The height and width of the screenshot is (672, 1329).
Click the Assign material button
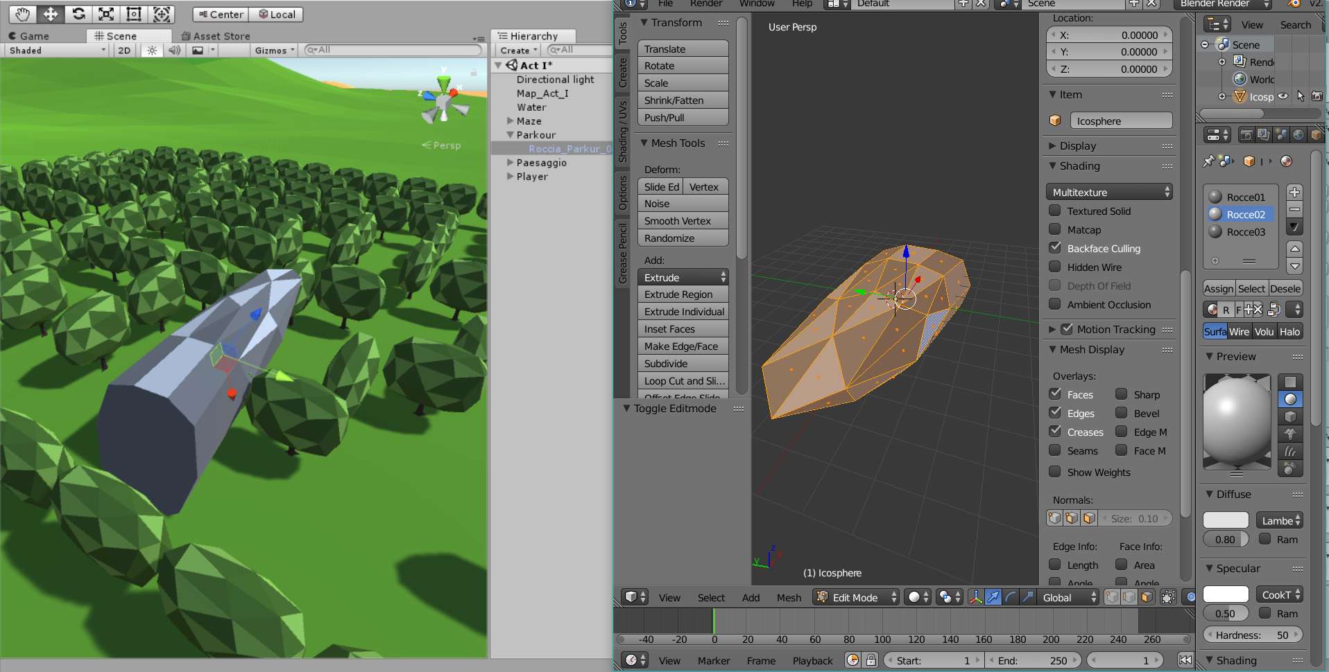click(1219, 288)
